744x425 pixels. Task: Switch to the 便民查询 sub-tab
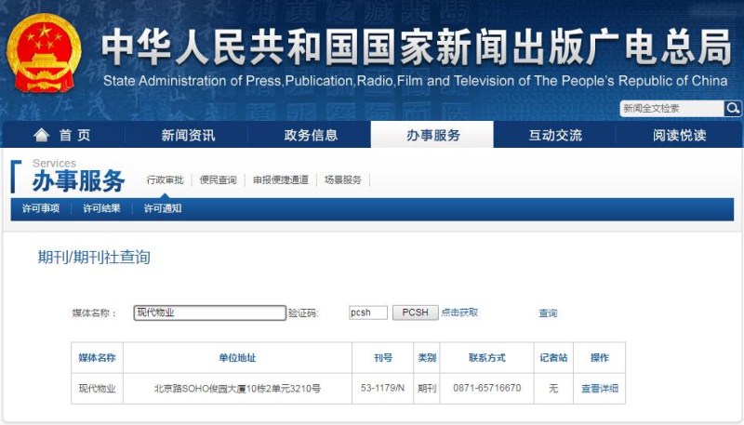pos(218,179)
